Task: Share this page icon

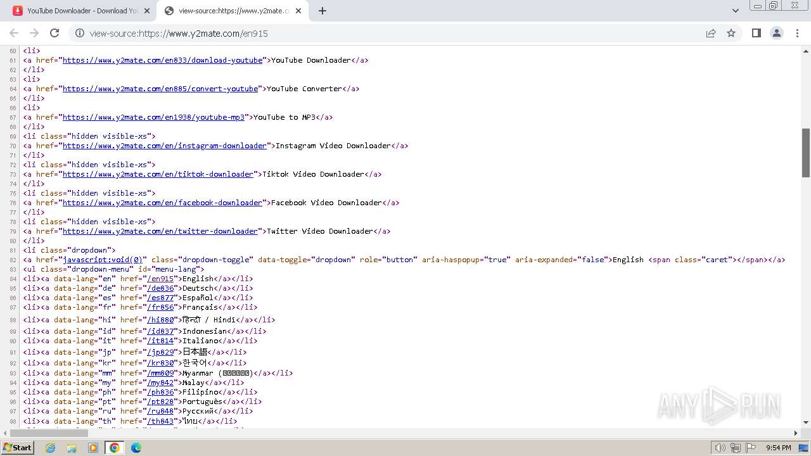Action: (711, 34)
